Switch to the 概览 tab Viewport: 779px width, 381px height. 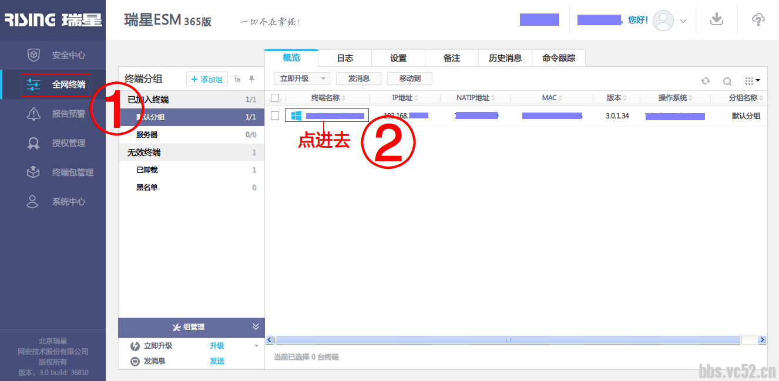tap(291, 57)
